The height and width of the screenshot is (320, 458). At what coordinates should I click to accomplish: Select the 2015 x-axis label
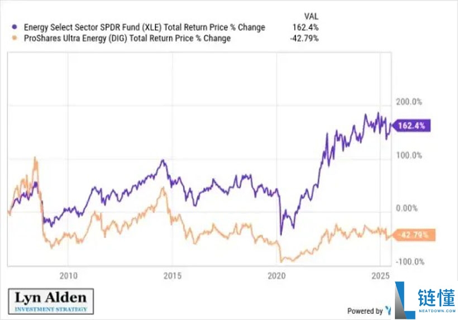tap(172, 275)
